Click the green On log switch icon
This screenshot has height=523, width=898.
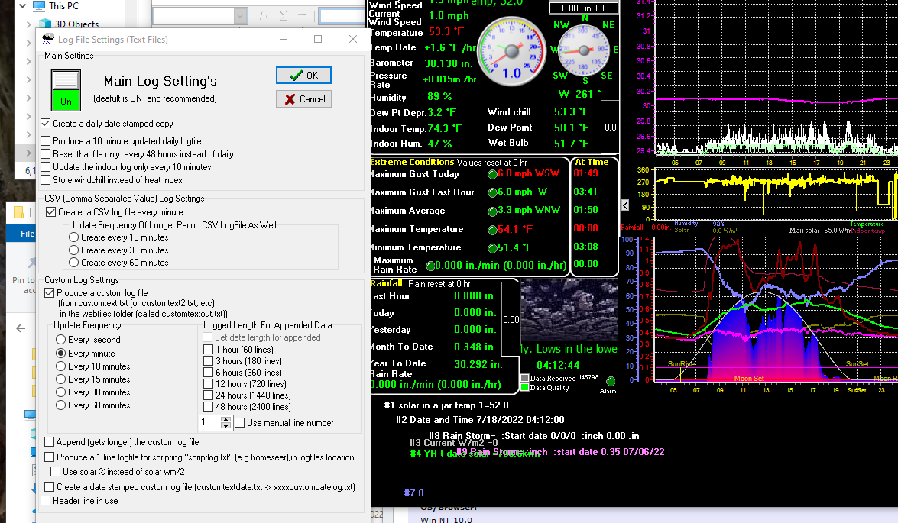pos(66,90)
